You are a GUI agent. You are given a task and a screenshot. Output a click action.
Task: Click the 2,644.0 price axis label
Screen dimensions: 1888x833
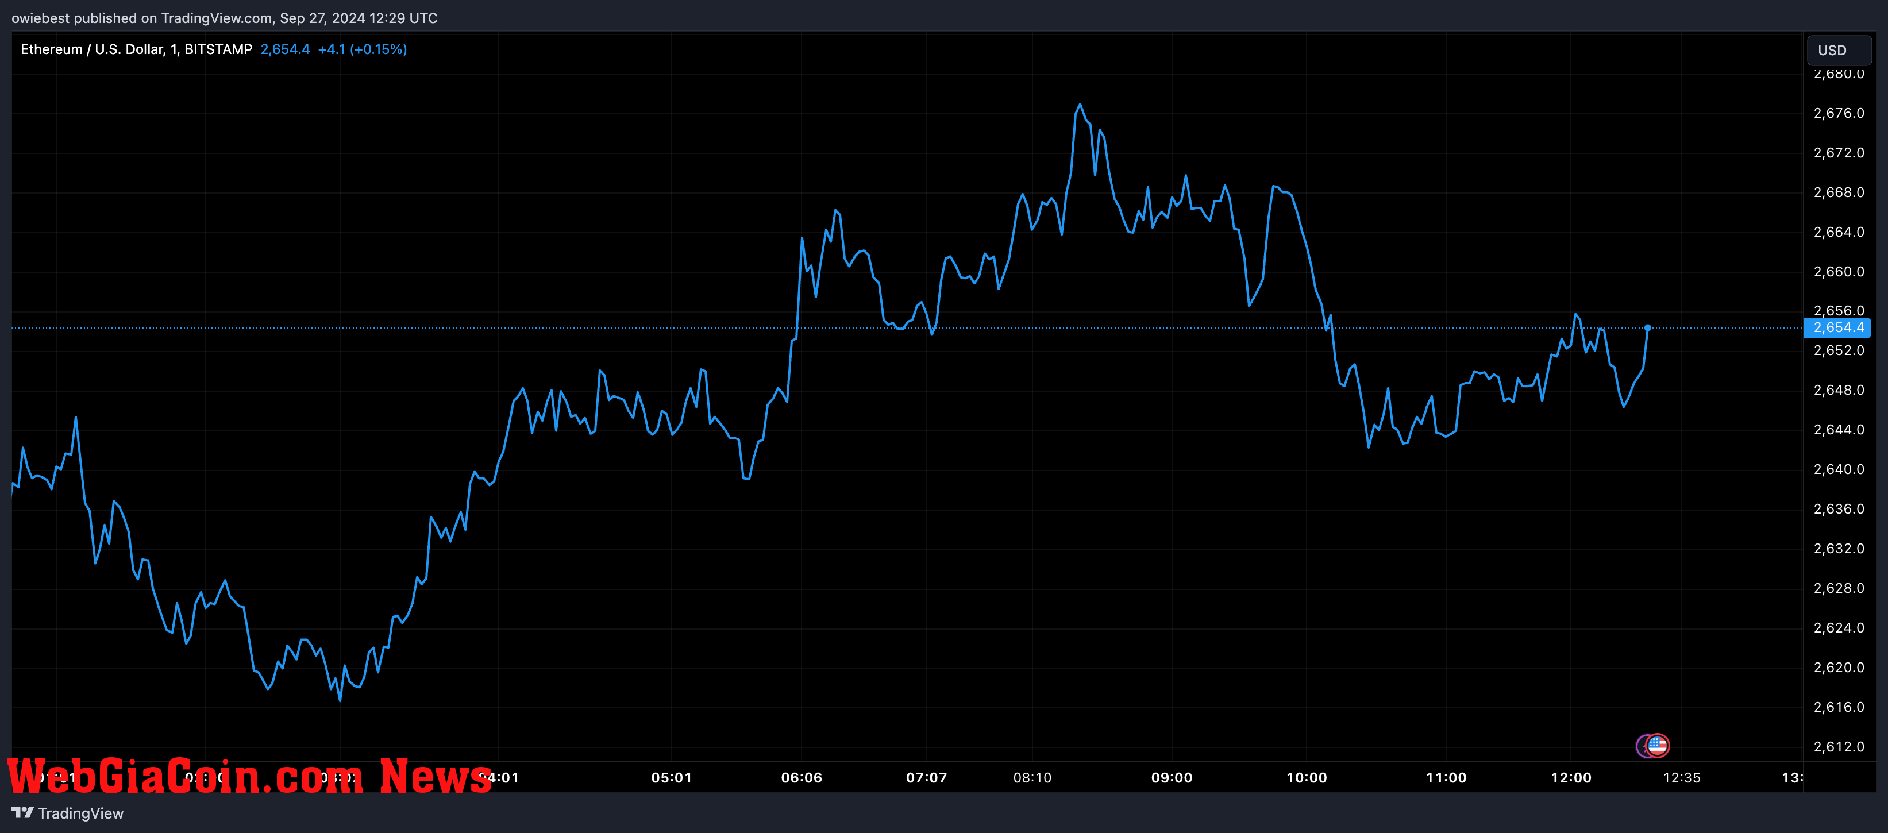[1838, 429]
